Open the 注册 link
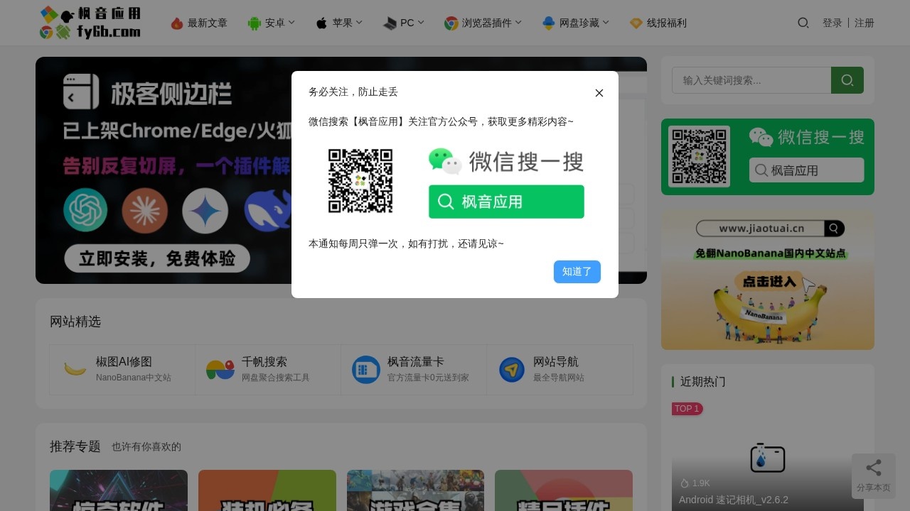The image size is (910, 511). click(864, 23)
